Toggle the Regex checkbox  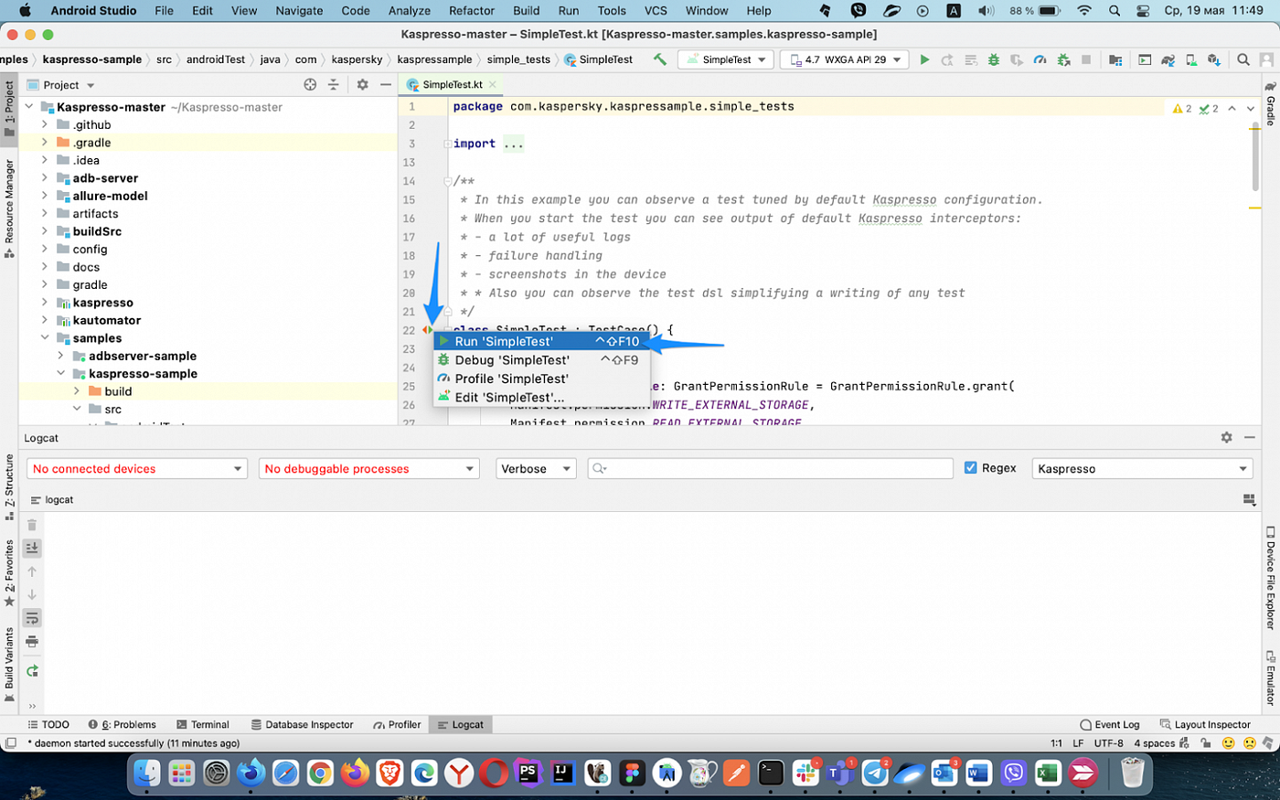971,468
